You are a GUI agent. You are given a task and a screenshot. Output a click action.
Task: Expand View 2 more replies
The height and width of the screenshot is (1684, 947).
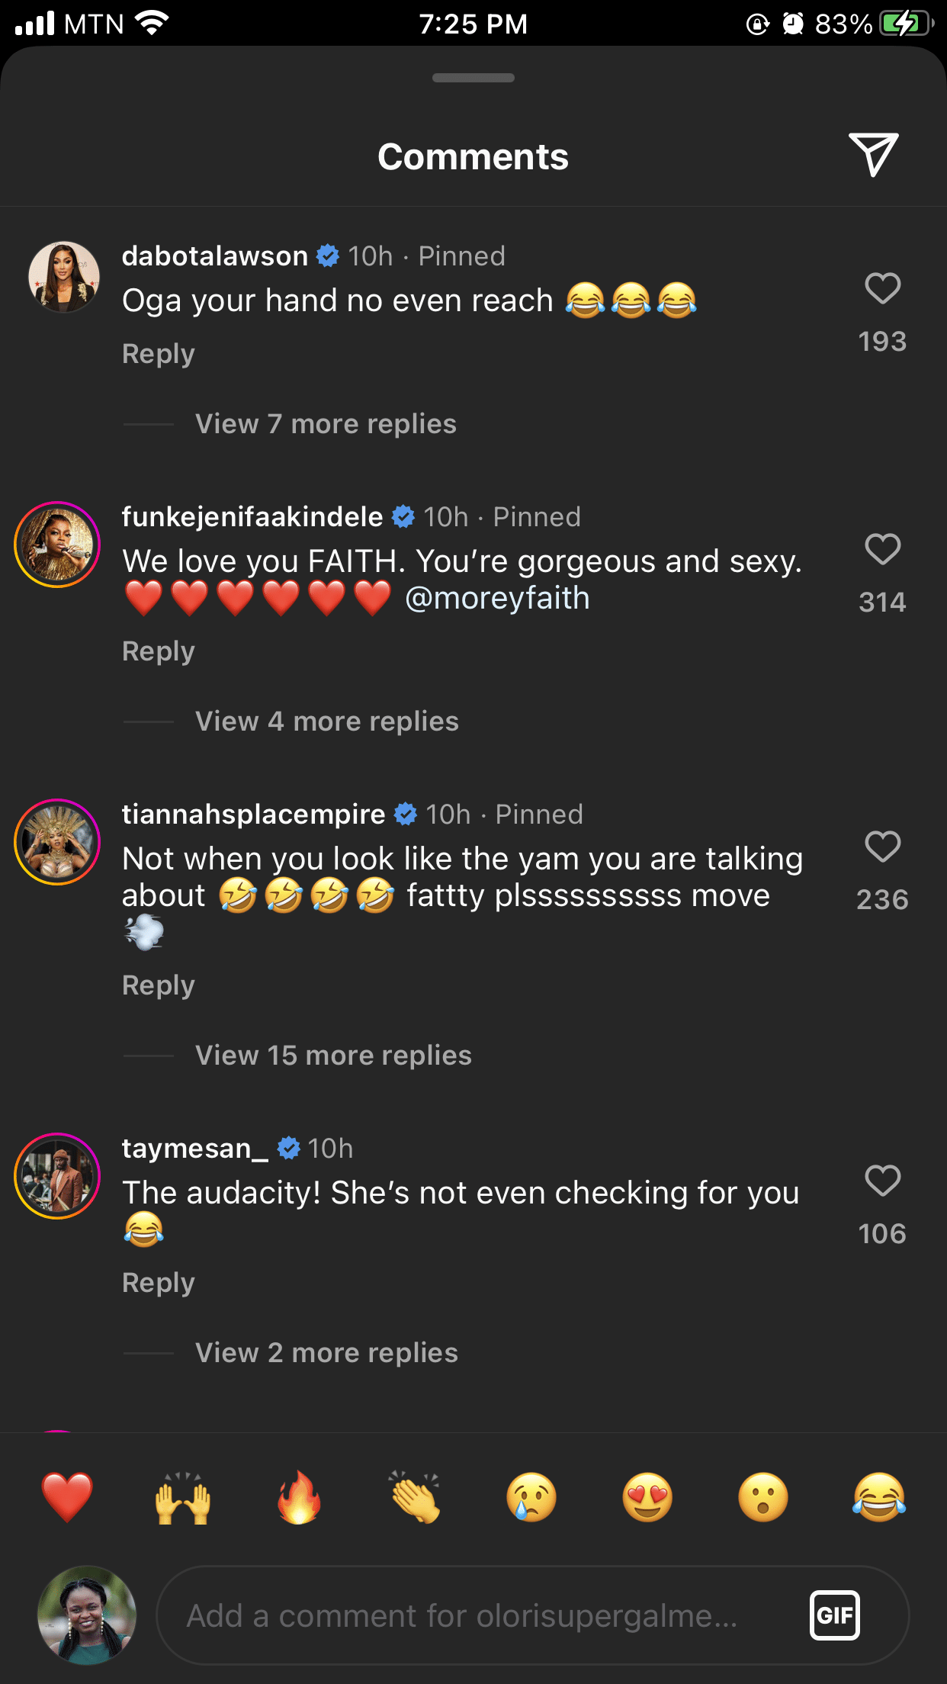pyautogui.click(x=326, y=1353)
